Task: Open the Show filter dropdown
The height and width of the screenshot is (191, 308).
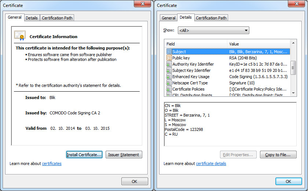Action: pyautogui.click(x=213, y=30)
